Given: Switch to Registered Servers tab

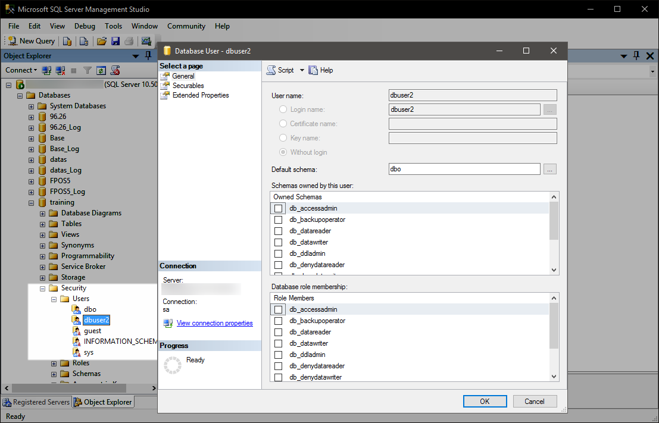Looking at the screenshot, I should [x=36, y=402].
